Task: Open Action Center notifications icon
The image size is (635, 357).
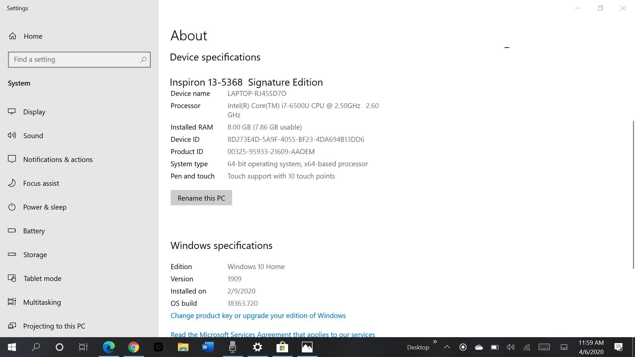Action: 618,347
